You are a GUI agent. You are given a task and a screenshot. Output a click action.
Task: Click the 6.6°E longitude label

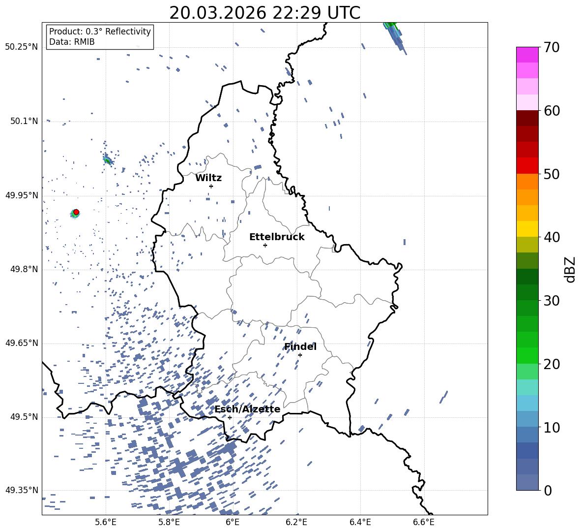click(x=424, y=522)
